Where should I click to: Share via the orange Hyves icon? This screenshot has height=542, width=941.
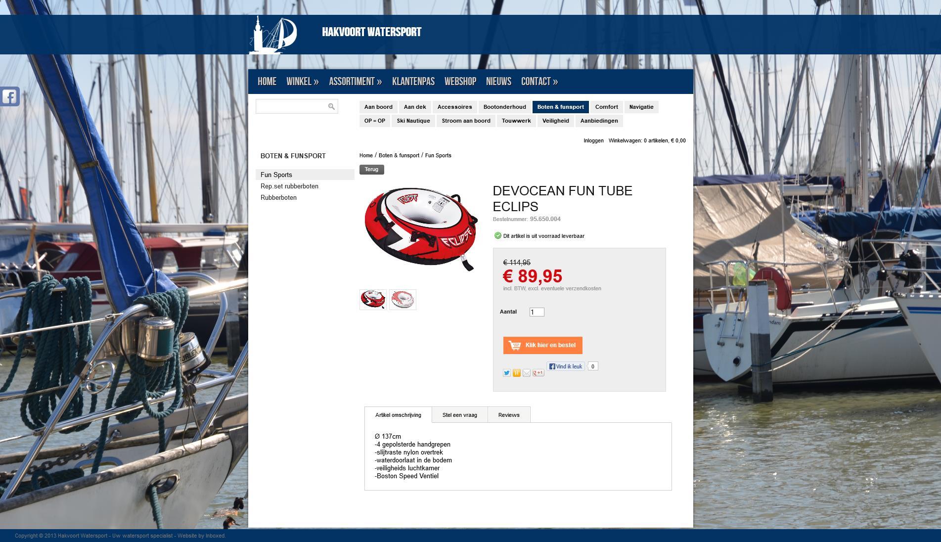pos(517,373)
